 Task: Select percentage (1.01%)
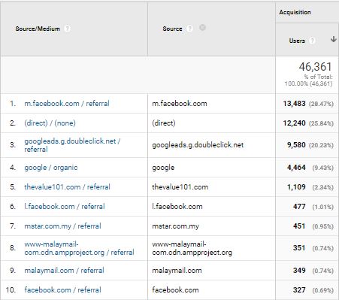click(323, 207)
